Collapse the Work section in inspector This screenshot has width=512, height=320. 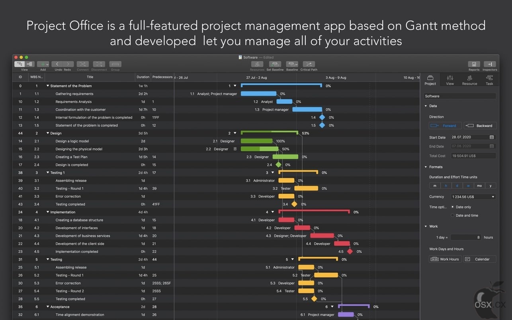[x=426, y=226]
